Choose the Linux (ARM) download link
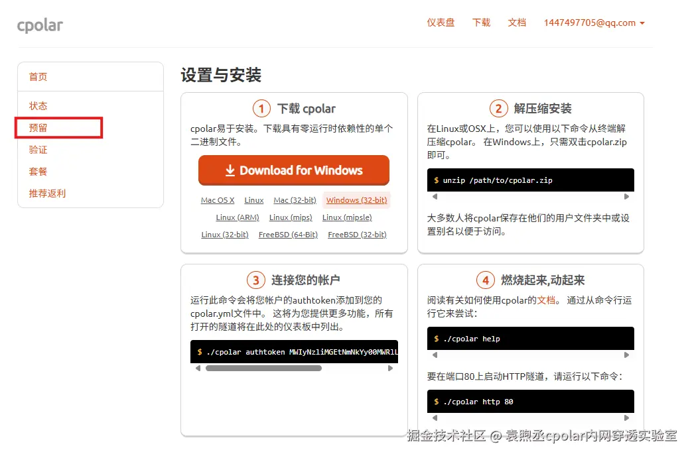Image resolution: width=690 pixels, height=456 pixels. pos(238,217)
